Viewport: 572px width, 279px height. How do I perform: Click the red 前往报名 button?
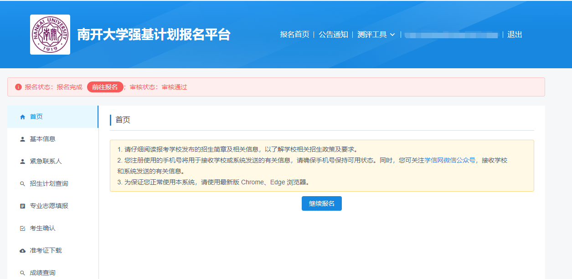[105, 87]
